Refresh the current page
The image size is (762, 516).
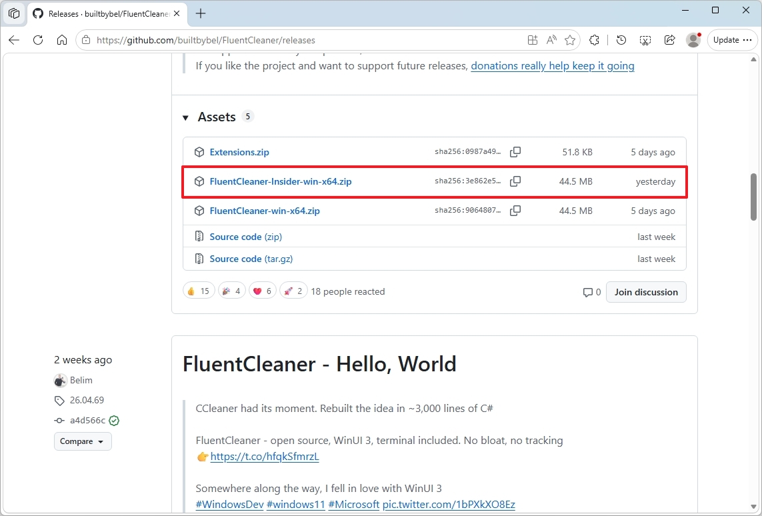[x=38, y=40]
